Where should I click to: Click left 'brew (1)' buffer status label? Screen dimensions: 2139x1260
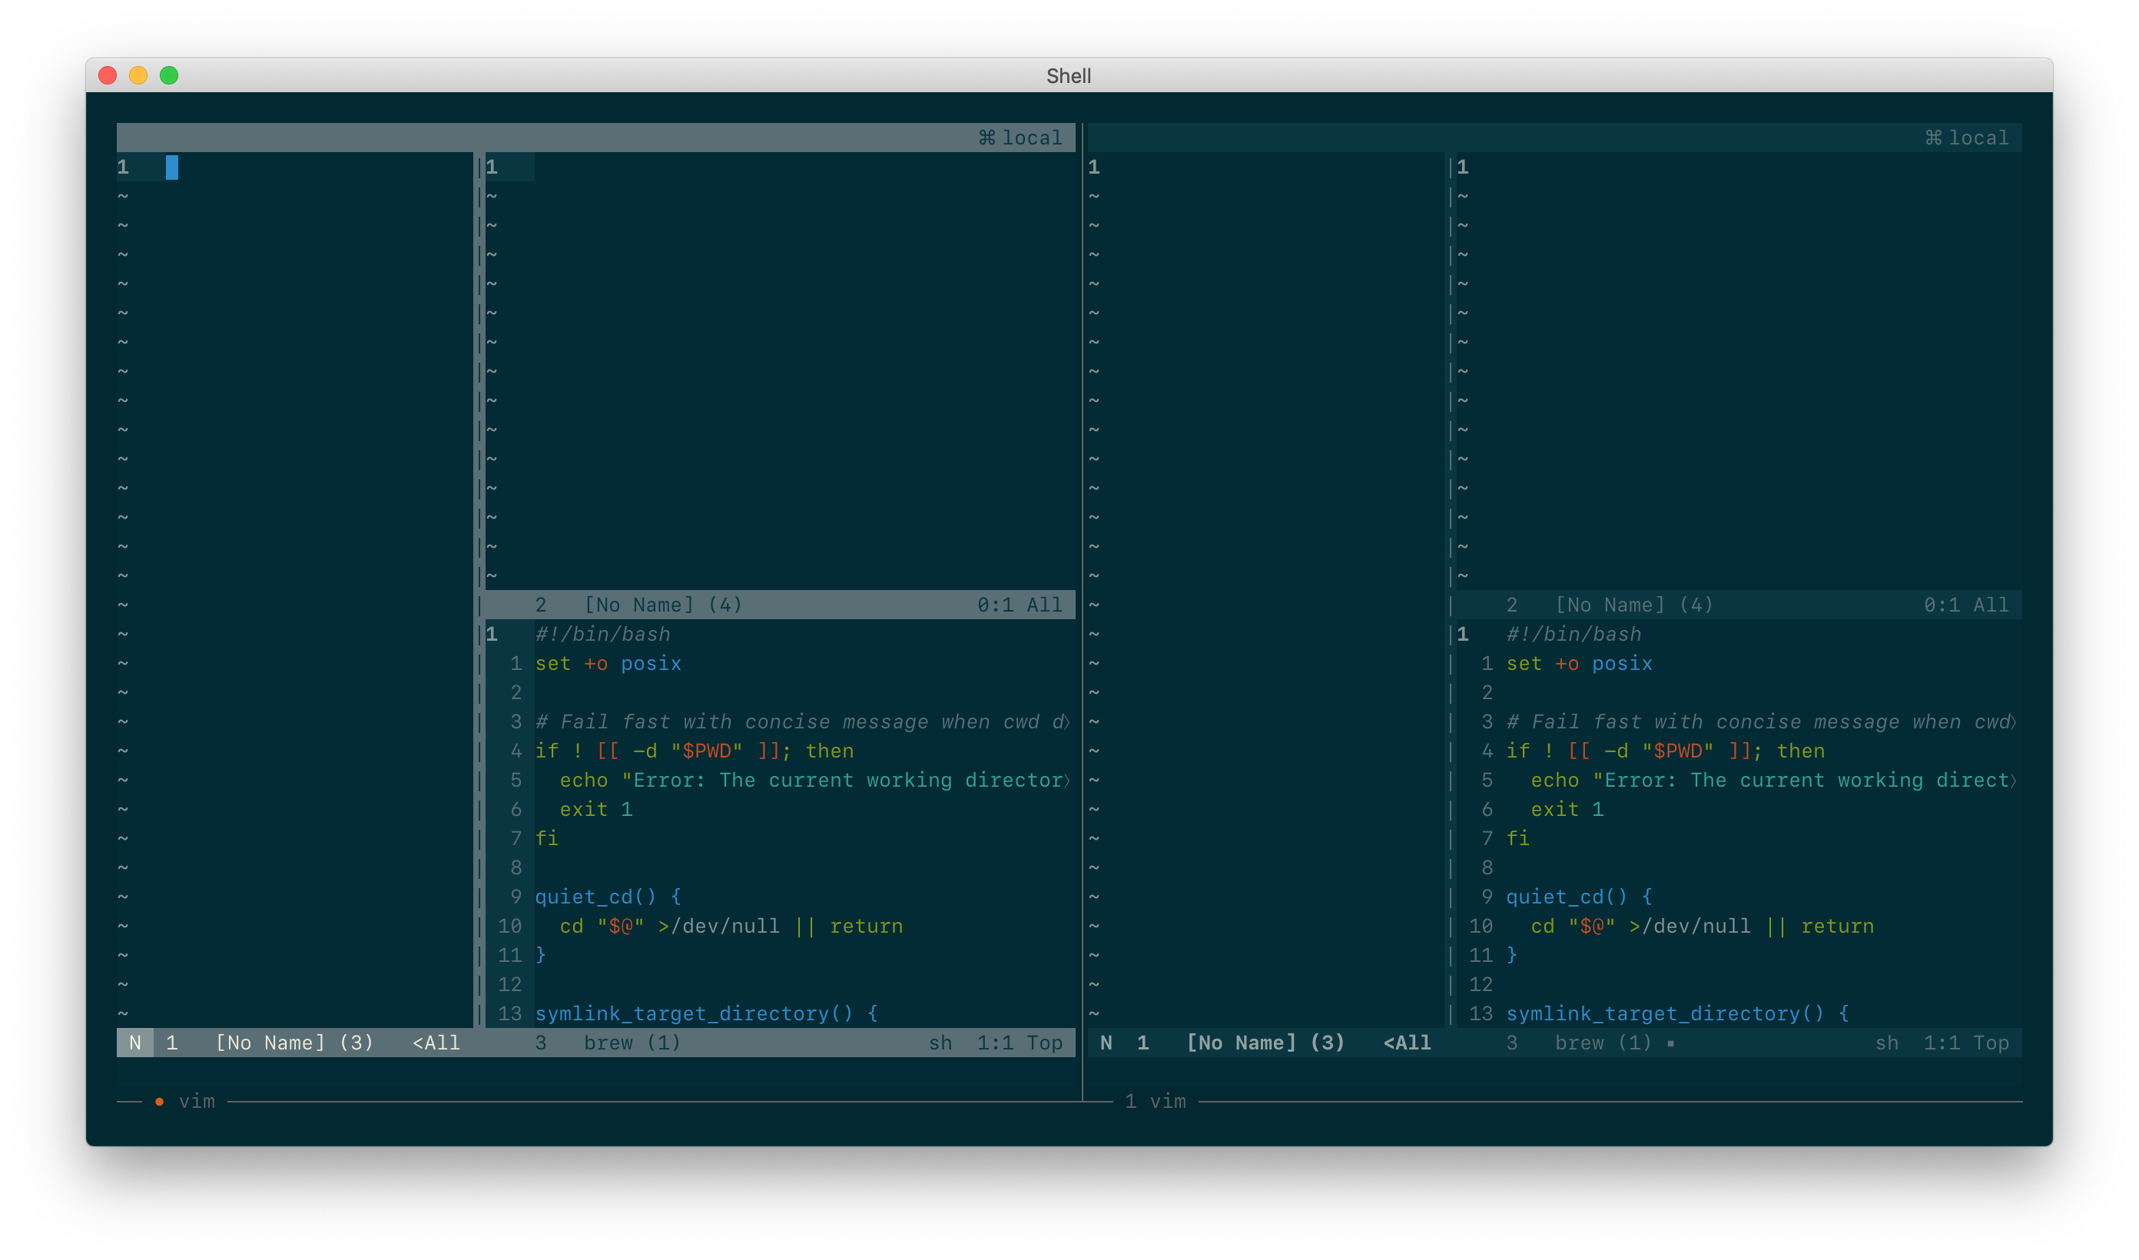(632, 1043)
